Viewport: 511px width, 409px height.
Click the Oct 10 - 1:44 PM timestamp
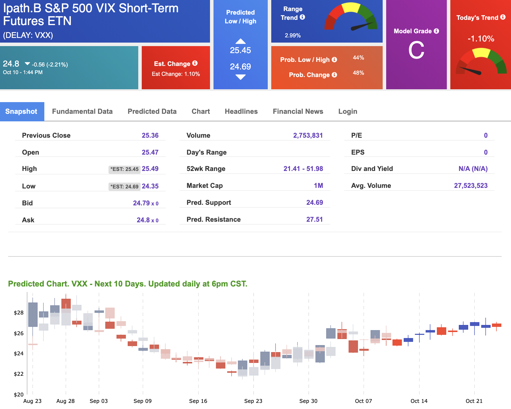[23, 72]
